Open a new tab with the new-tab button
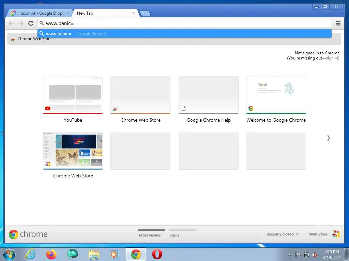Image resolution: width=349 pixels, height=261 pixels. pyautogui.click(x=145, y=13)
